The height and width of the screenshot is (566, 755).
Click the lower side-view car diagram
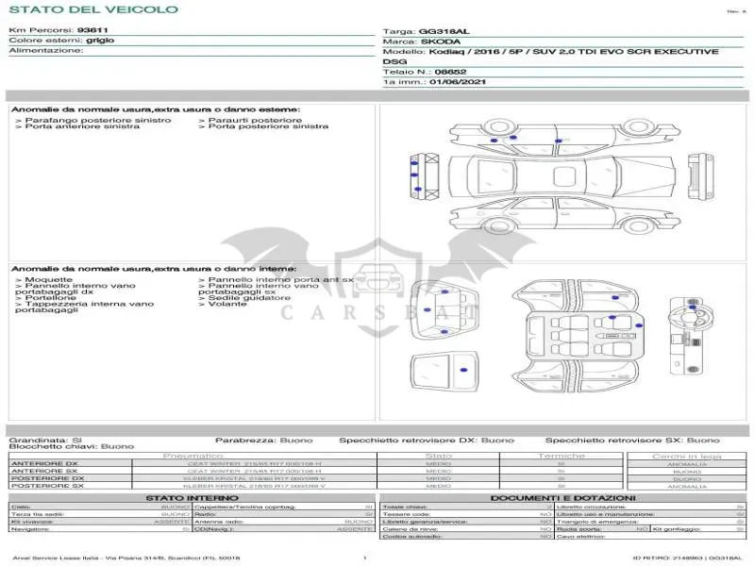tap(564, 216)
